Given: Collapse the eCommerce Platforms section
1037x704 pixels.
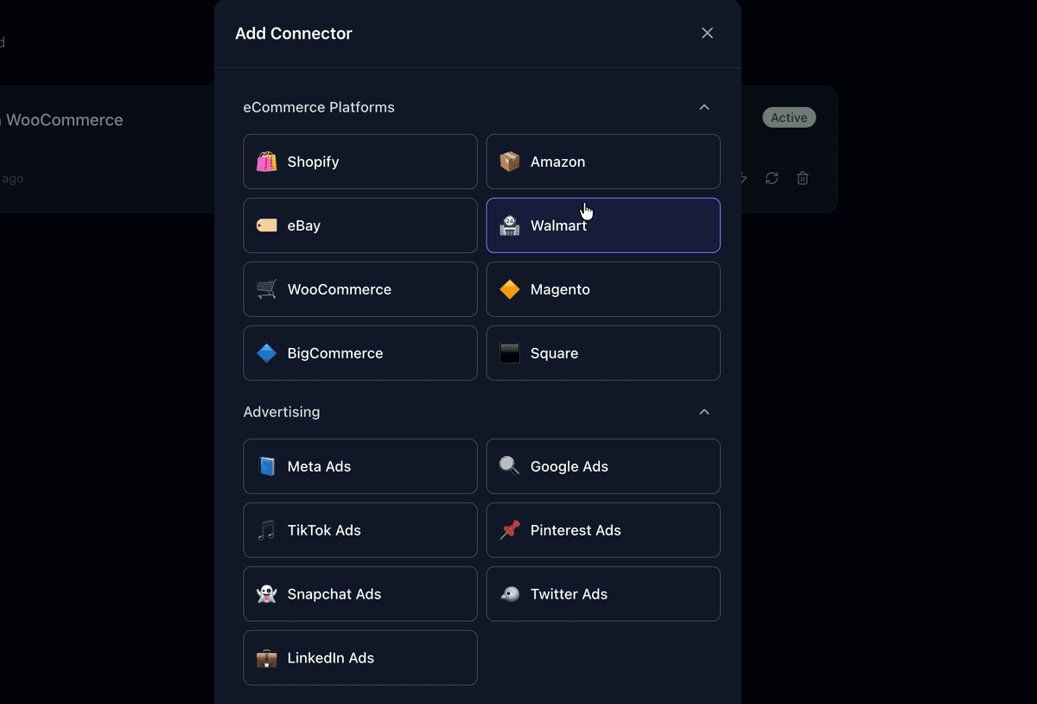Looking at the screenshot, I should (x=704, y=107).
